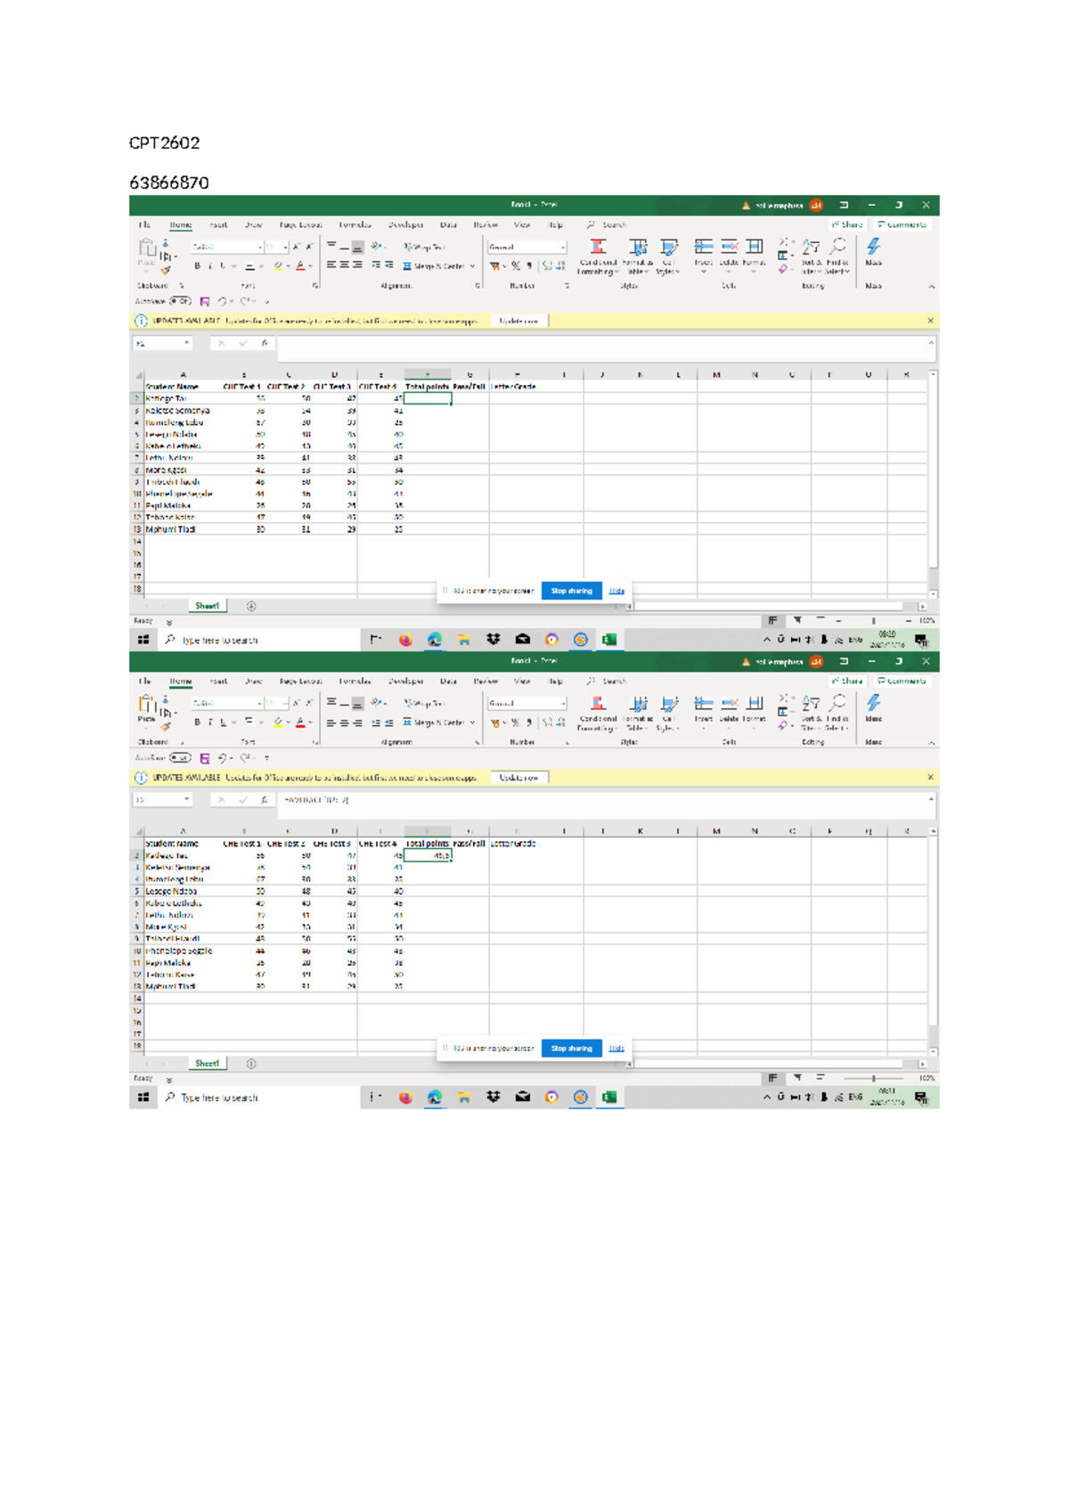
Task: Open Home tab in first Excel screenshot
Action: pyautogui.click(x=181, y=225)
